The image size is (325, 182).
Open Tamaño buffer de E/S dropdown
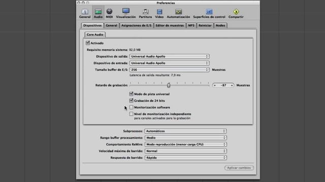point(169,70)
